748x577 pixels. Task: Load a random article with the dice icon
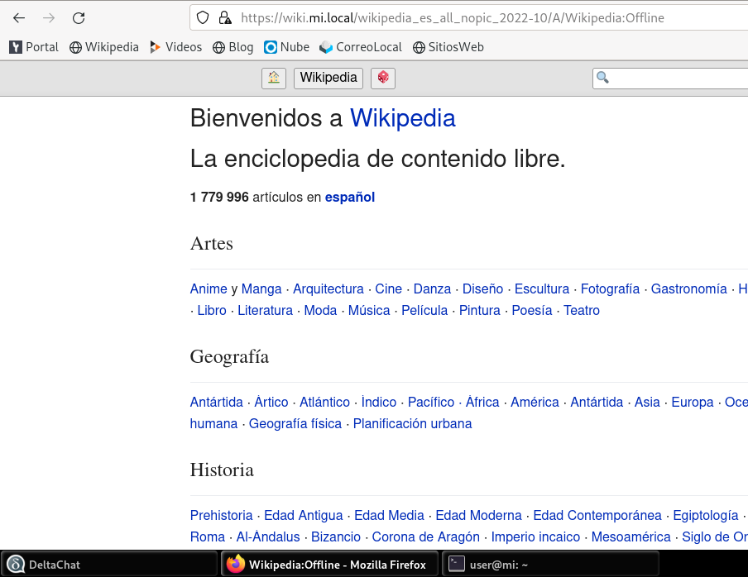(383, 79)
